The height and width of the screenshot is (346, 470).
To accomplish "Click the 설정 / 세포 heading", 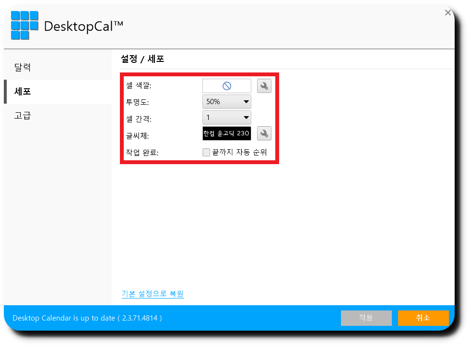I will click(x=142, y=59).
